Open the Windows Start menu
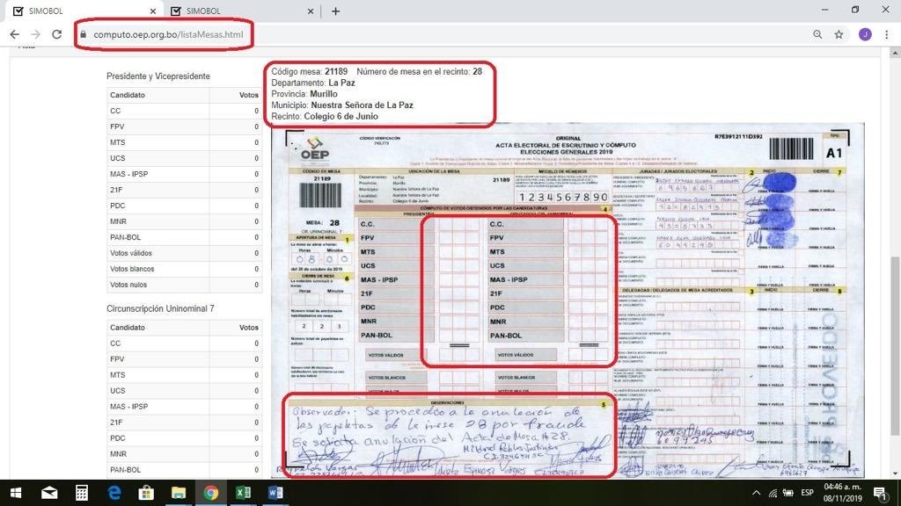Image resolution: width=901 pixels, height=506 pixels. pyautogui.click(x=16, y=493)
